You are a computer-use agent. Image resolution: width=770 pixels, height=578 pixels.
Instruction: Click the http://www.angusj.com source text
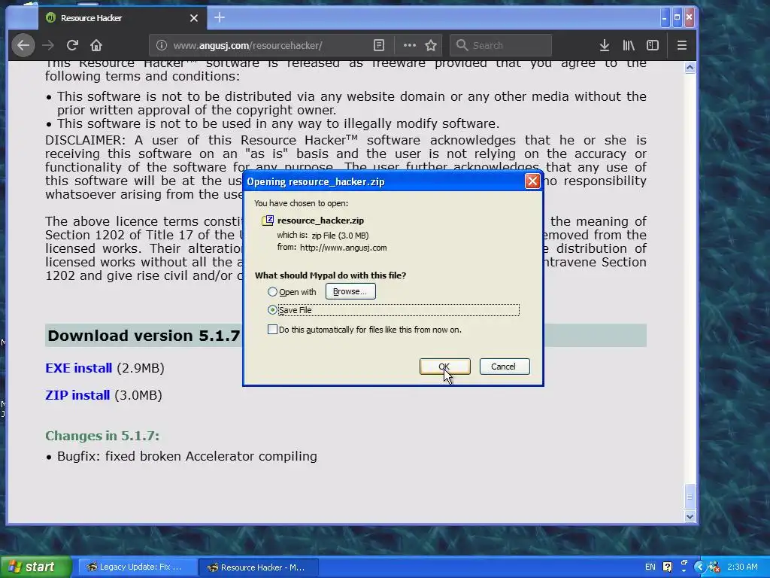click(343, 248)
